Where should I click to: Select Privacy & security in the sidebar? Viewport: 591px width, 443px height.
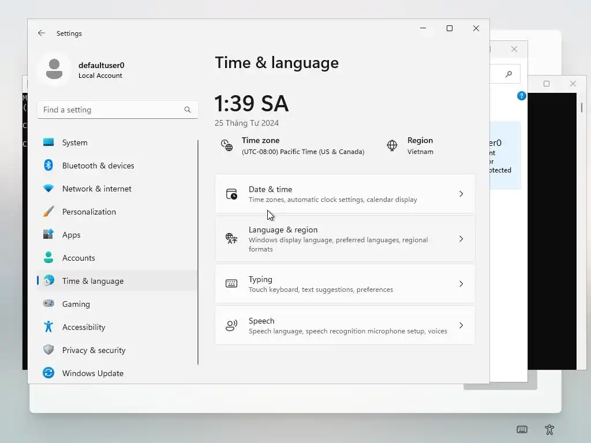[x=117, y=350]
